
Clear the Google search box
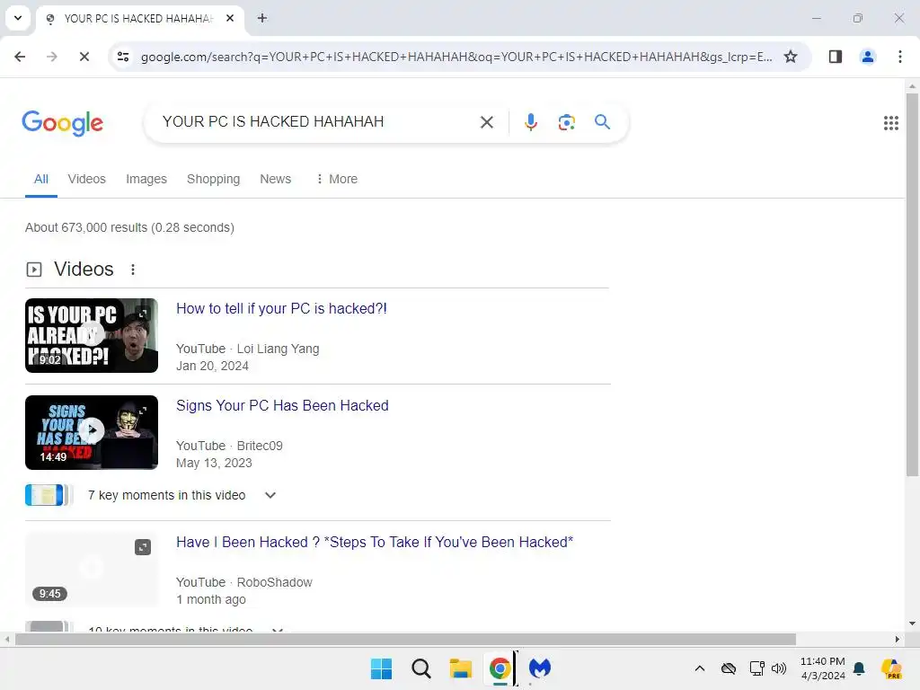[486, 122]
